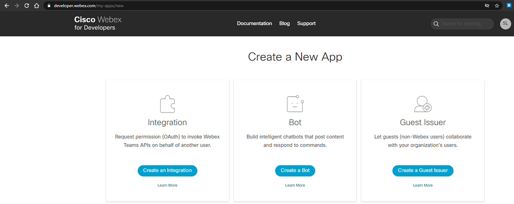Click the Integration puzzle piece icon
This screenshot has height=204, width=514.
(x=167, y=105)
